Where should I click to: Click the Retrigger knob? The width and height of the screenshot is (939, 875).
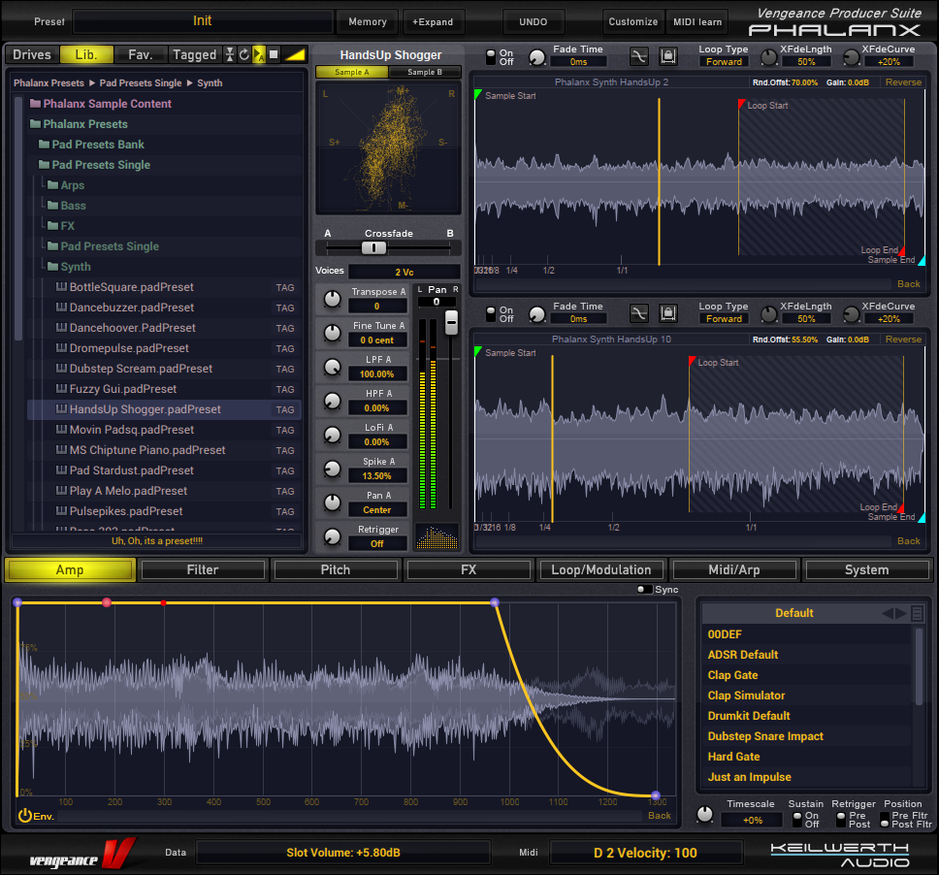click(x=332, y=537)
